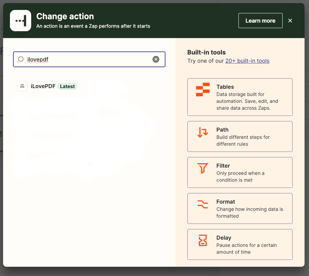Choose the Format built-in tool card
This screenshot has height=276, width=309.
click(240, 208)
